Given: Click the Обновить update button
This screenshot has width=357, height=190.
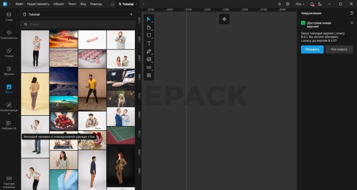Looking at the screenshot, I should [x=312, y=49].
